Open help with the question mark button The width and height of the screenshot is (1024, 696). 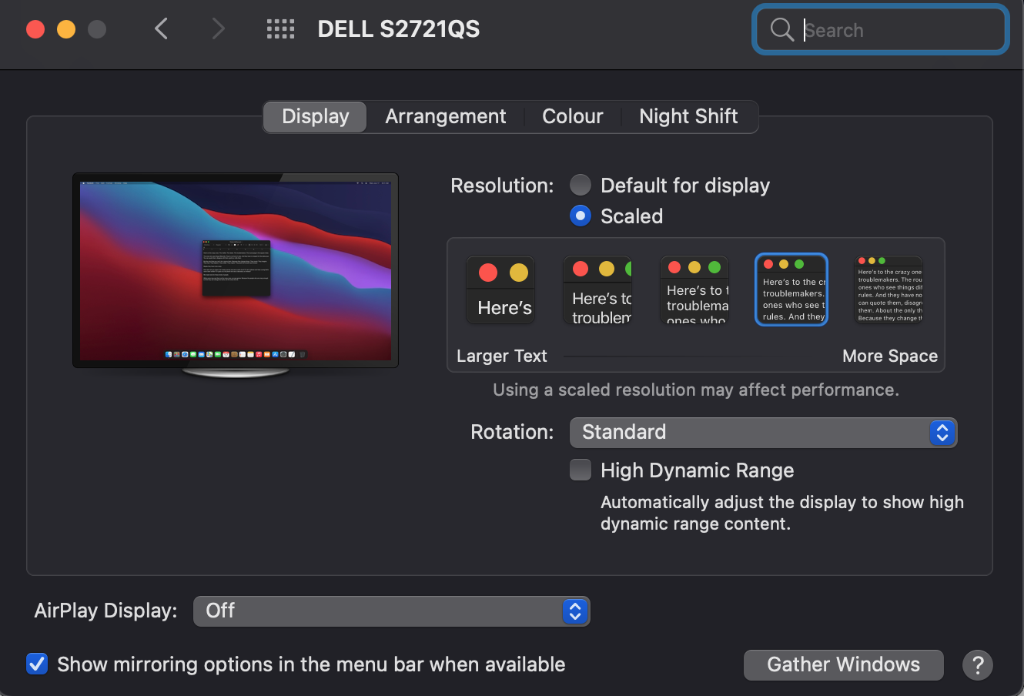pyautogui.click(x=978, y=664)
